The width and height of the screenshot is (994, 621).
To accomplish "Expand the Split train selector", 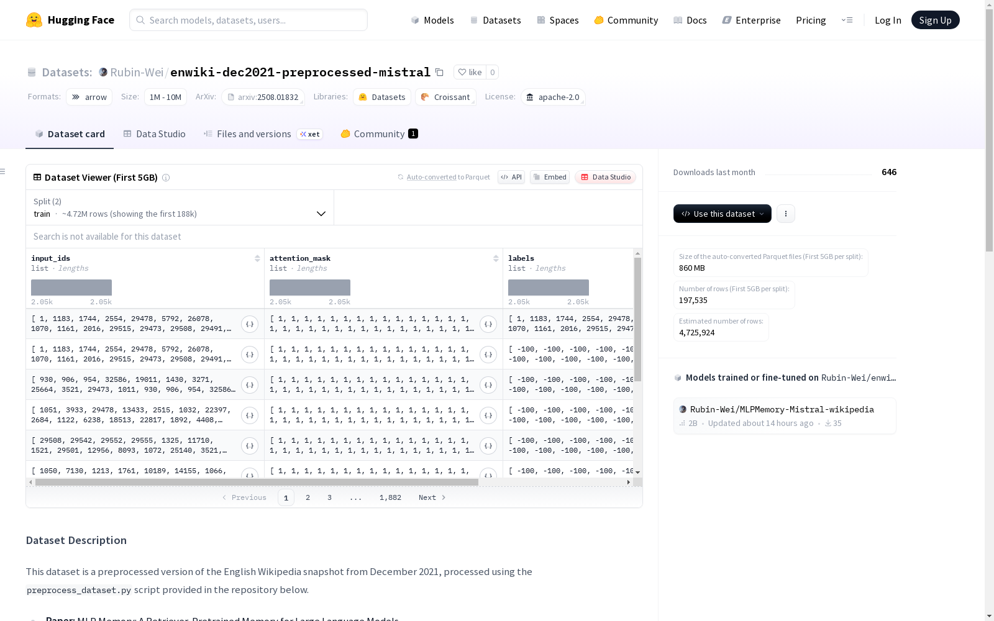I will click(x=180, y=207).
